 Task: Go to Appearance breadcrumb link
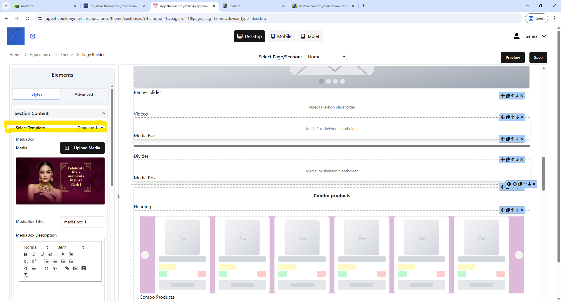pos(40,55)
